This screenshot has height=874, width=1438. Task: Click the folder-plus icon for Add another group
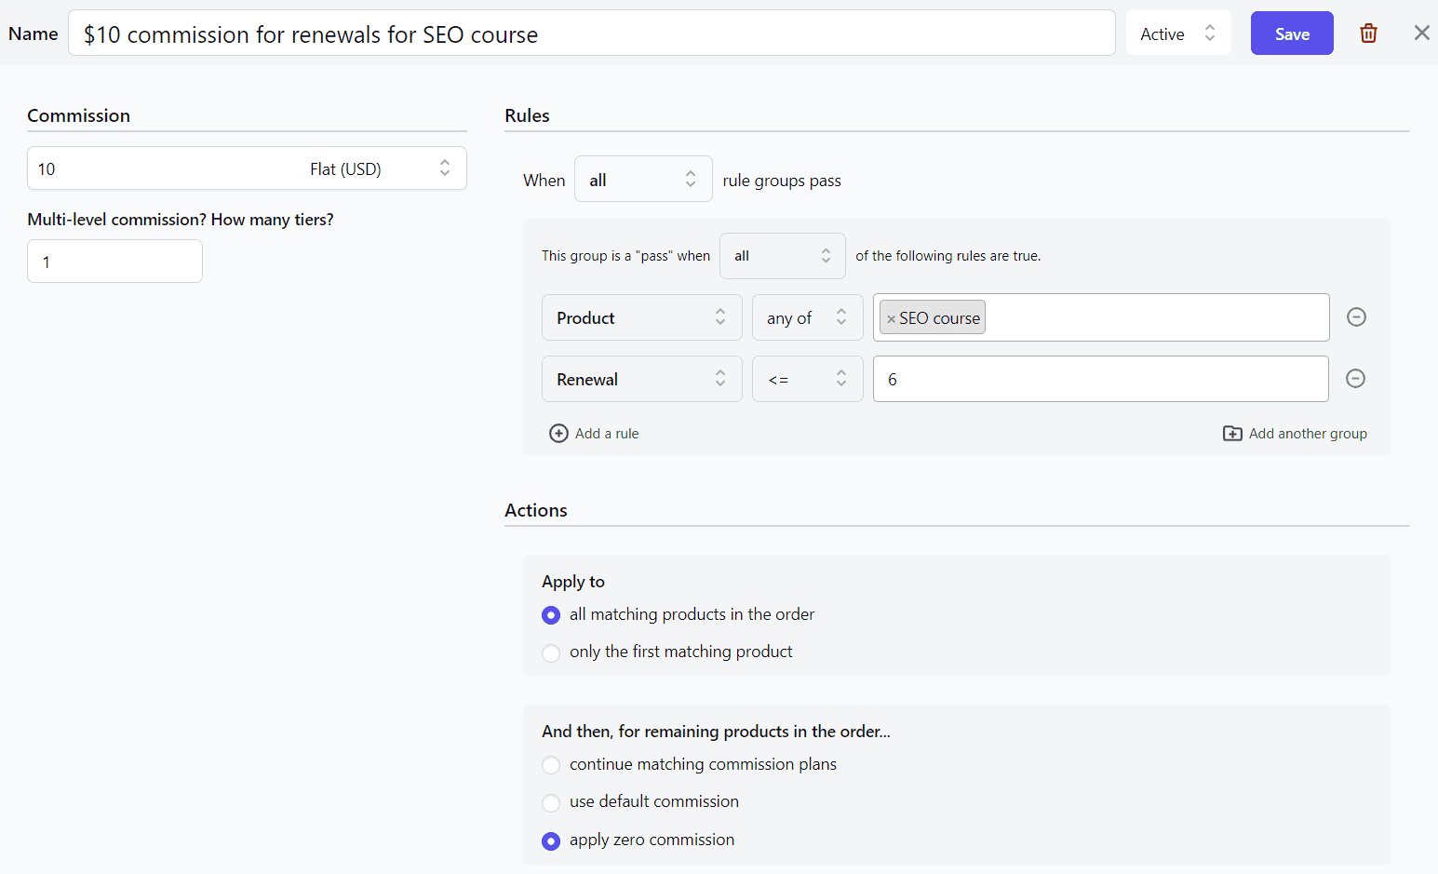(1232, 434)
